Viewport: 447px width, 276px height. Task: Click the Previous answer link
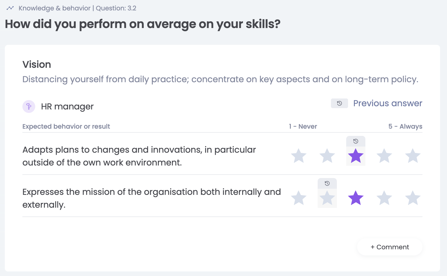point(388,103)
